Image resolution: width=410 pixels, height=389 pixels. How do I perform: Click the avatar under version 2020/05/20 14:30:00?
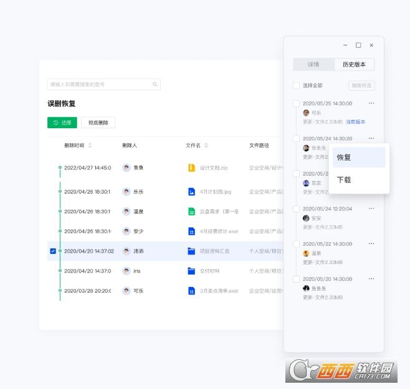click(306, 288)
